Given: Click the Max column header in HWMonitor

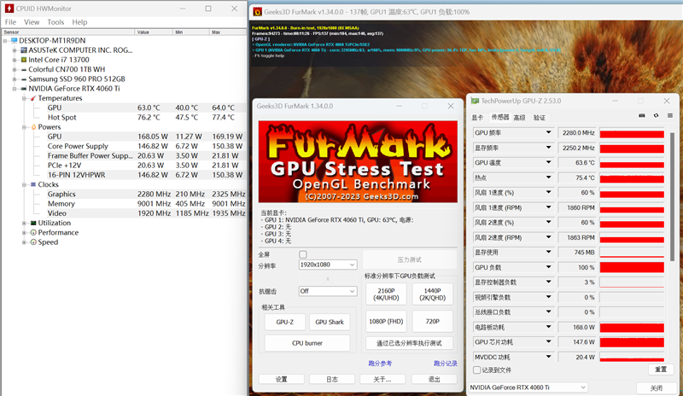Looking at the screenshot, I should [x=228, y=32].
